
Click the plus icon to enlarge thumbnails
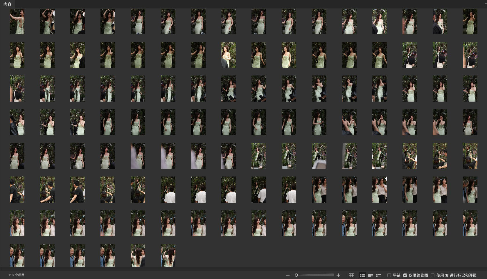click(x=338, y=275)
